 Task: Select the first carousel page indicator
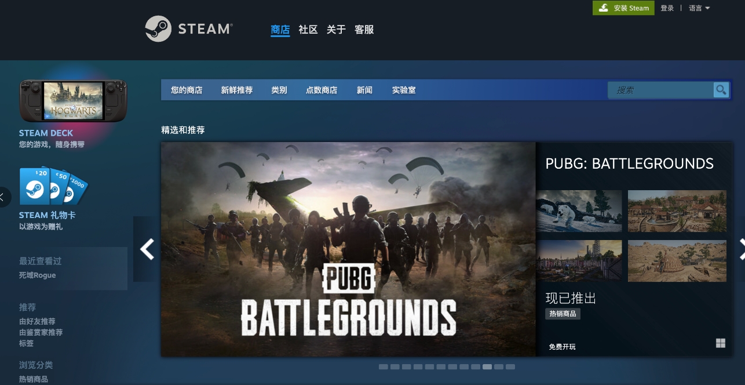pyautogui.click(x=383, y=367)
